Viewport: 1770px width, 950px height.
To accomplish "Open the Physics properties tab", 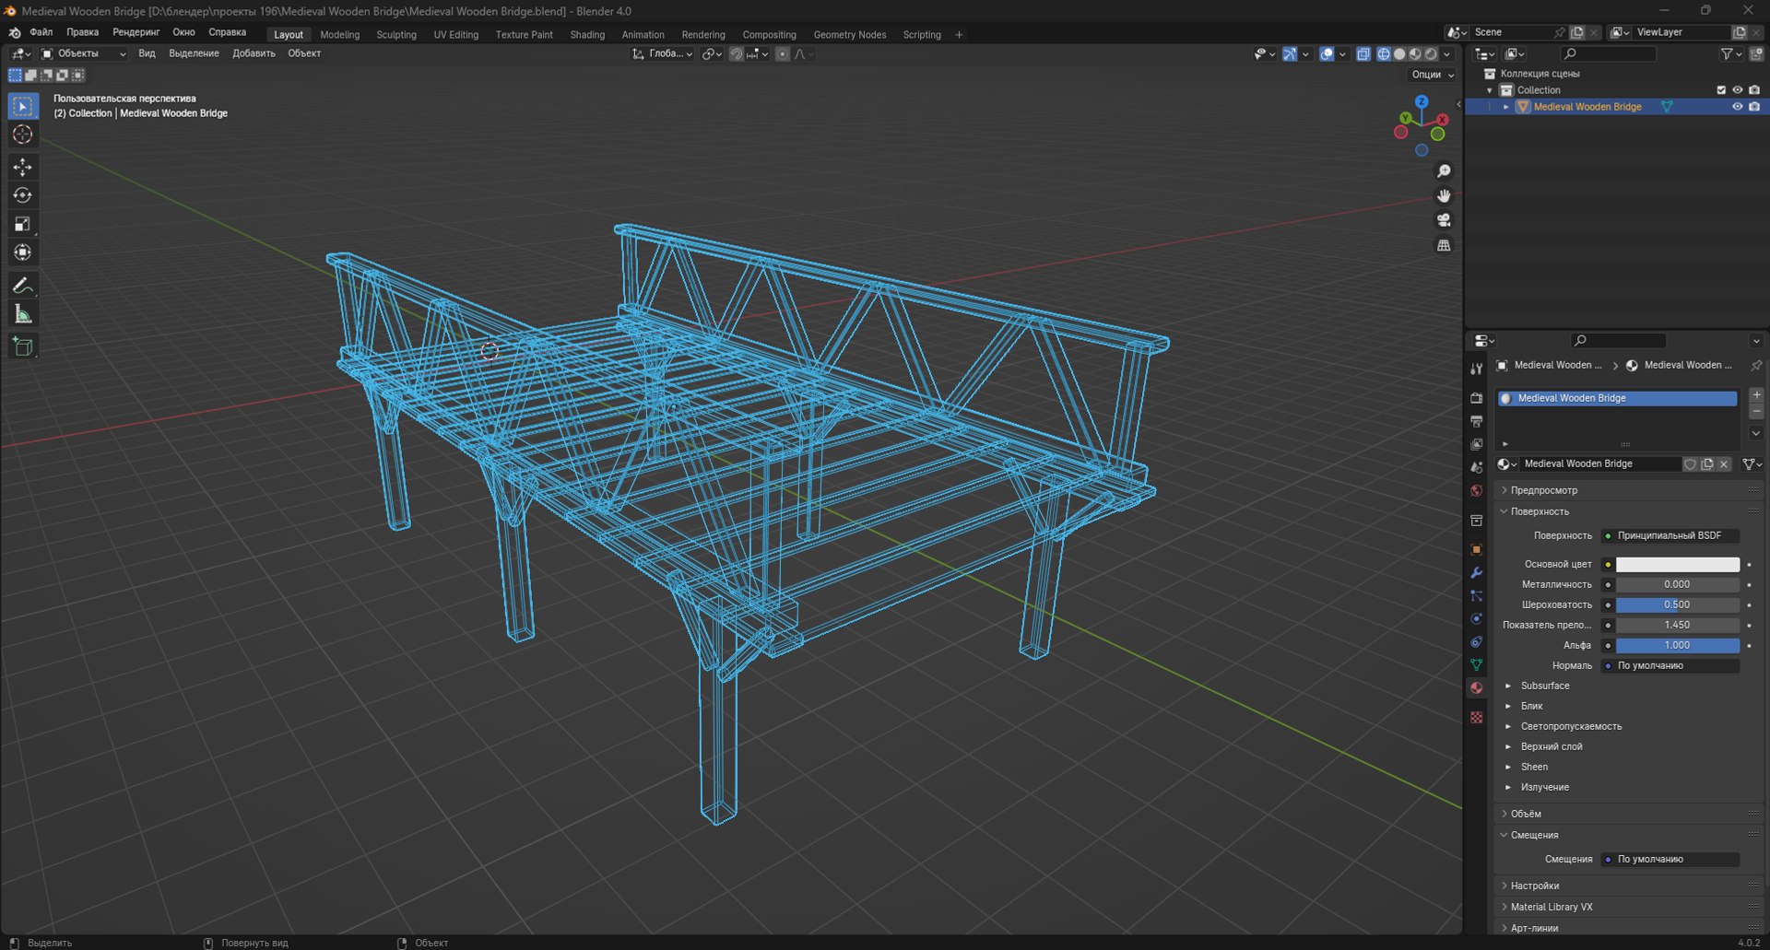I will 1476,618.
